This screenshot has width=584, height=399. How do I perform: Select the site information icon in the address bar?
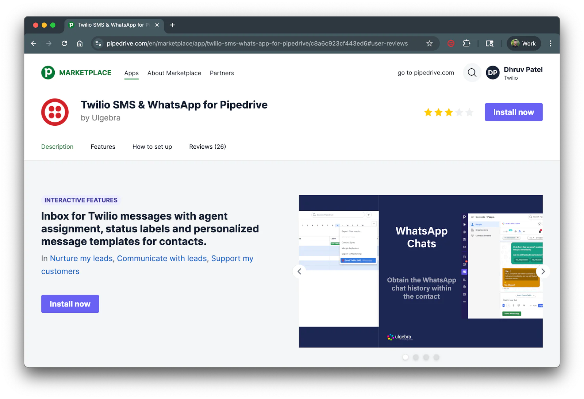coord(98,43)
